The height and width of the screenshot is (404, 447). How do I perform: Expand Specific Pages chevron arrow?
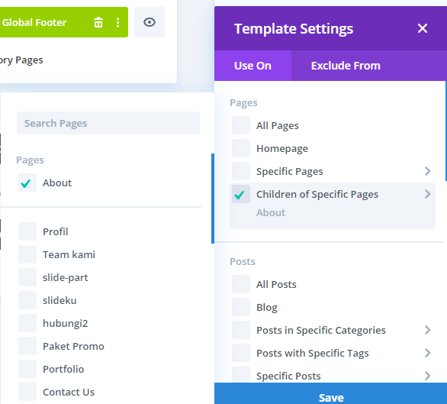coord(427,171)
